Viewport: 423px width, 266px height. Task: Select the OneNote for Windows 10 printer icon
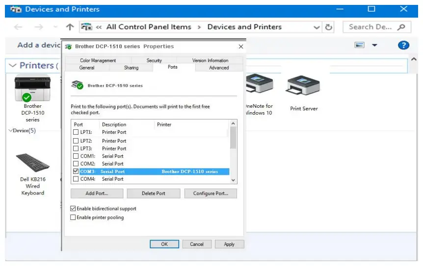pos(259,84)
